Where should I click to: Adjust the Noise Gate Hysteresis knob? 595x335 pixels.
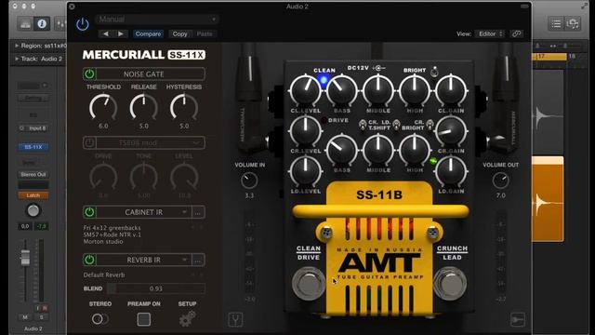184,107
